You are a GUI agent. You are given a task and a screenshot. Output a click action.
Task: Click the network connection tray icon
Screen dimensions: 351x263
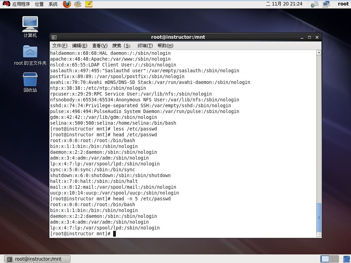coord(315,4)
